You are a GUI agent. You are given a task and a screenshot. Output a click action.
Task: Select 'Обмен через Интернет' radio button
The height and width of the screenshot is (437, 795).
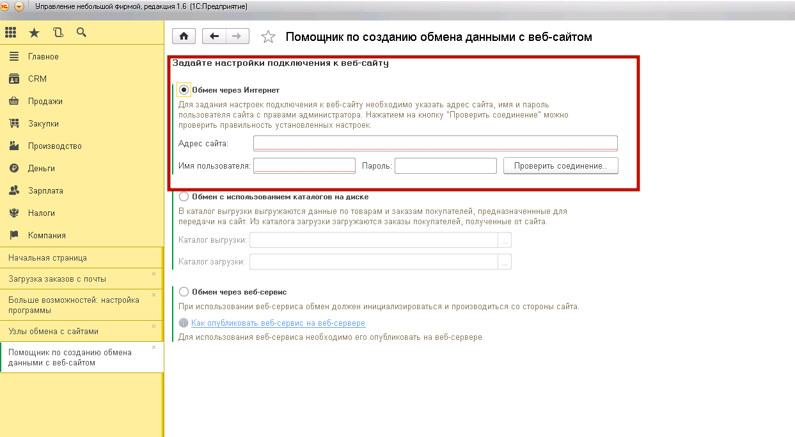[x=184, y=90]
